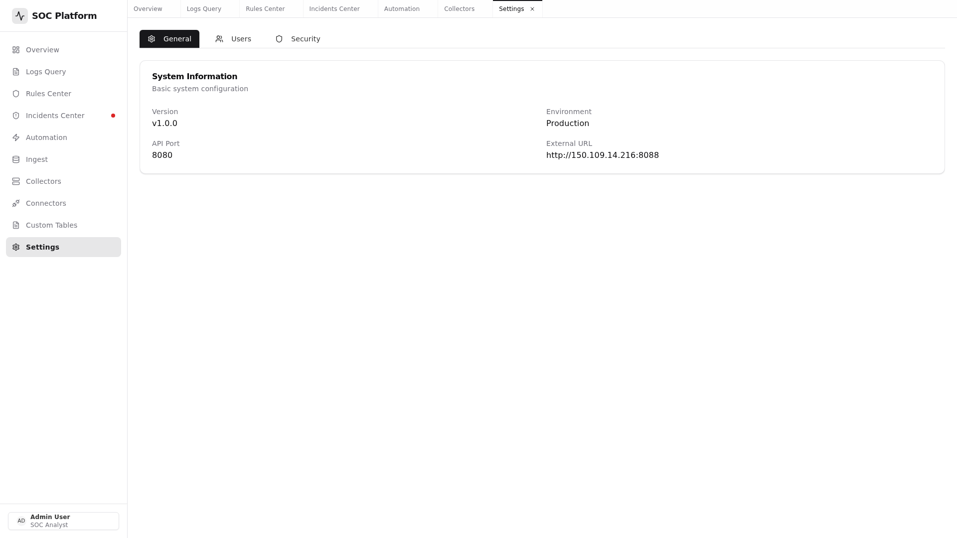Image resolution: width=957 pixels, height=538 pixels.
Task: Click the Connectors plug icon
Action: click(x=16, y=203)
